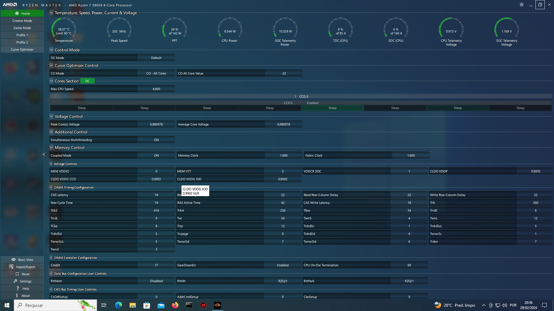
Task: Launch Firefox from taskbar
Action: pos(175,305)
